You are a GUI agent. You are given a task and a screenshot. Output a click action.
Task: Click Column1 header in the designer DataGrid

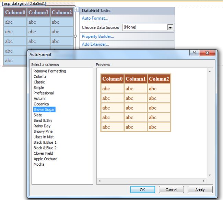(x=38, y=12)
